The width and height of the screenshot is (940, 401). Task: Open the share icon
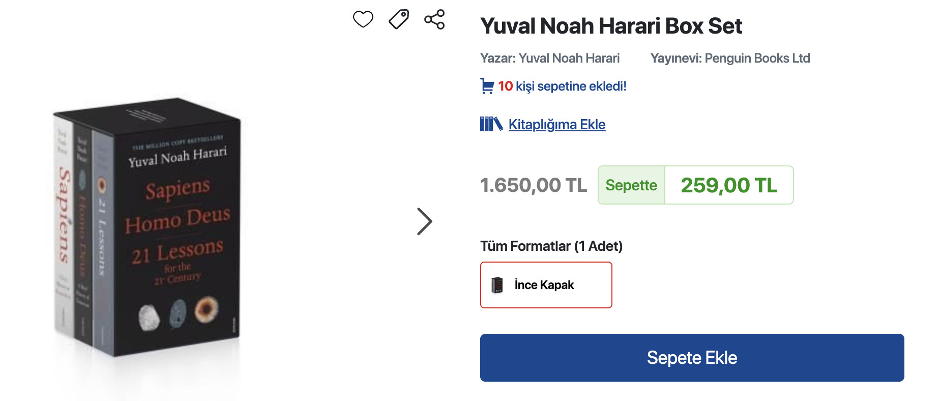tap(434, 19)
